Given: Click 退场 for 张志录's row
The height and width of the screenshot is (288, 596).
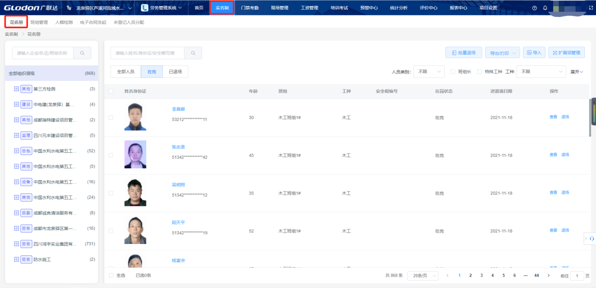Looking at the screenshot, I should (x=565, y=155).
